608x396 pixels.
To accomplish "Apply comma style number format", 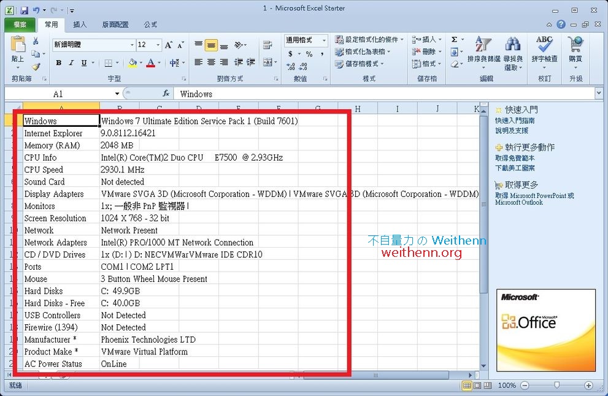I will [322, 54].
